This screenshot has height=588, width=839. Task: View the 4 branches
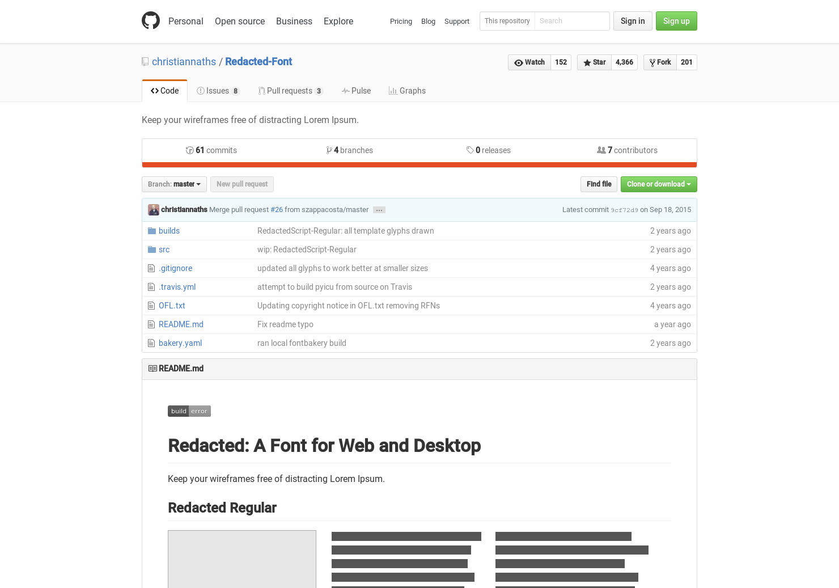click(349, 150)
